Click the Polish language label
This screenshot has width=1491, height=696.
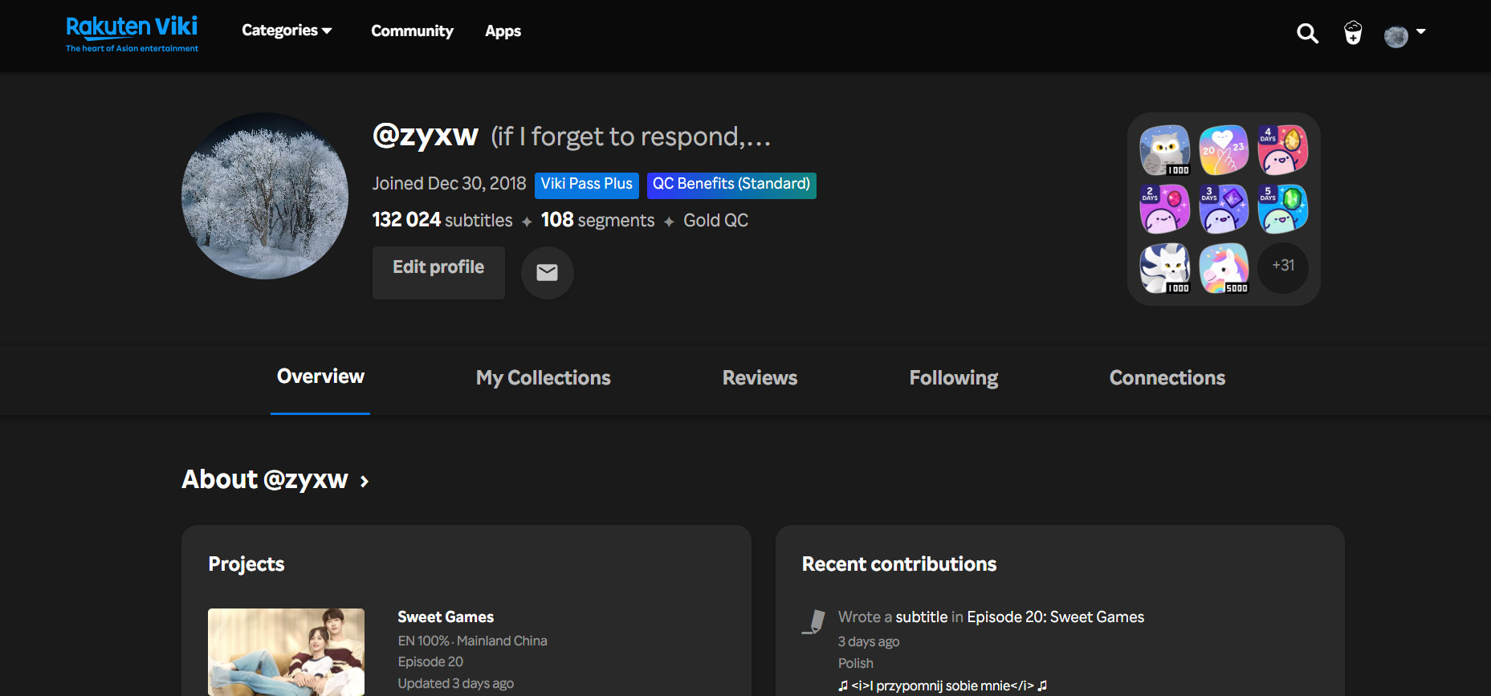click(855, 663)
